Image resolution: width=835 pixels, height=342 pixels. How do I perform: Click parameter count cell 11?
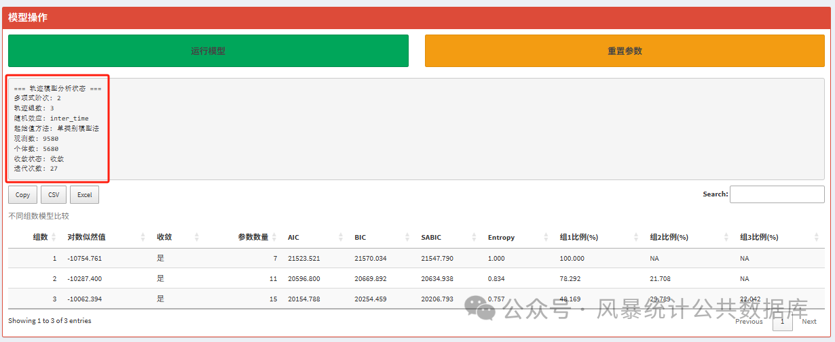[x=274, y=279]
